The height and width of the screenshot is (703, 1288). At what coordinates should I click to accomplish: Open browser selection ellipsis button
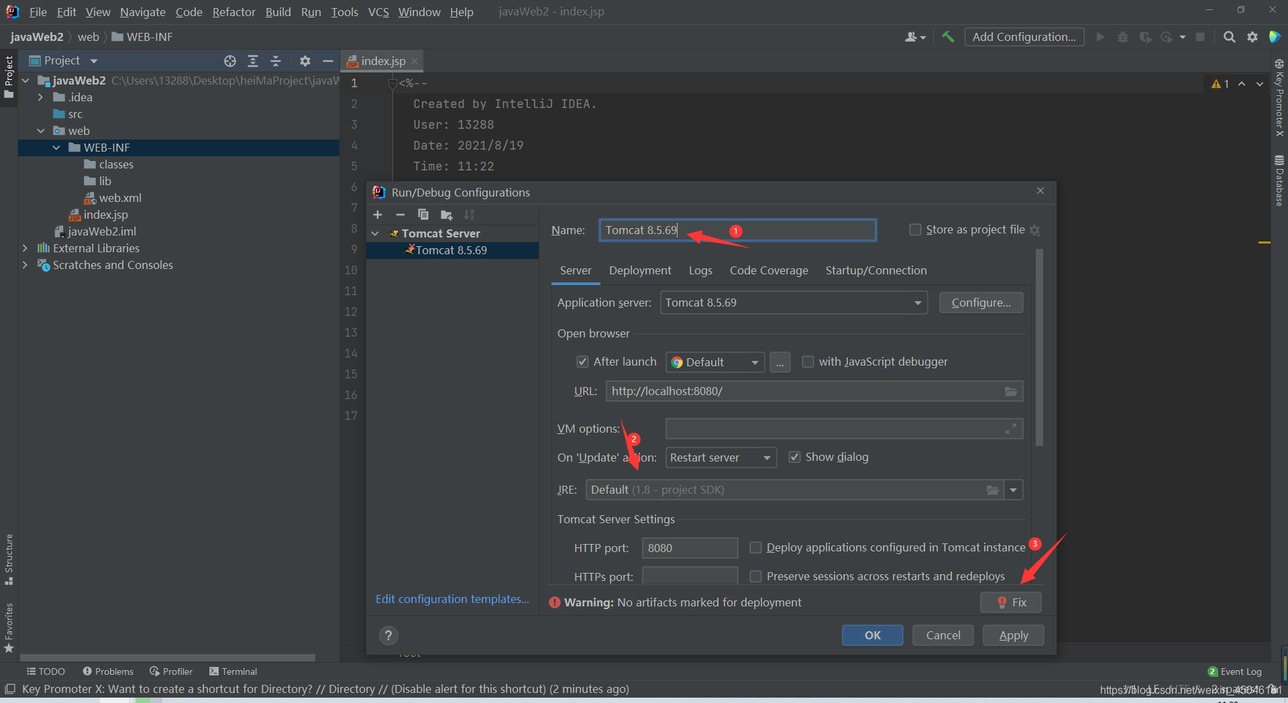[780, 362]
